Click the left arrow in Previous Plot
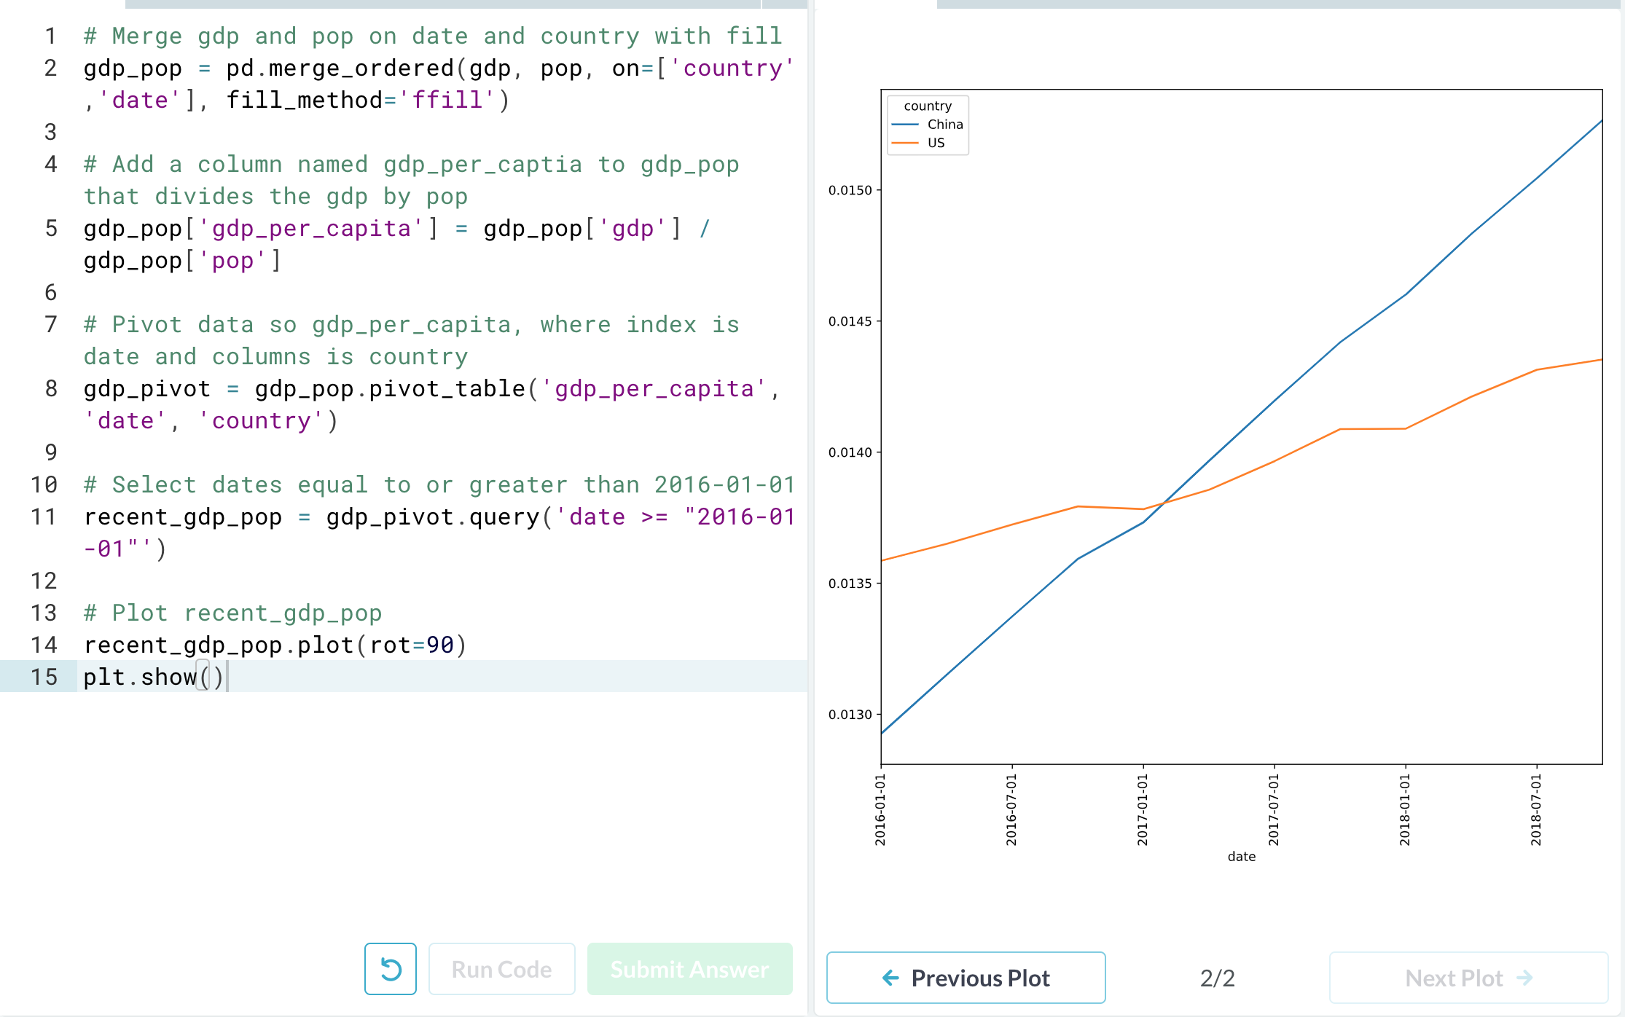This screenshot has width=1625, height=1017. point(890,978)
